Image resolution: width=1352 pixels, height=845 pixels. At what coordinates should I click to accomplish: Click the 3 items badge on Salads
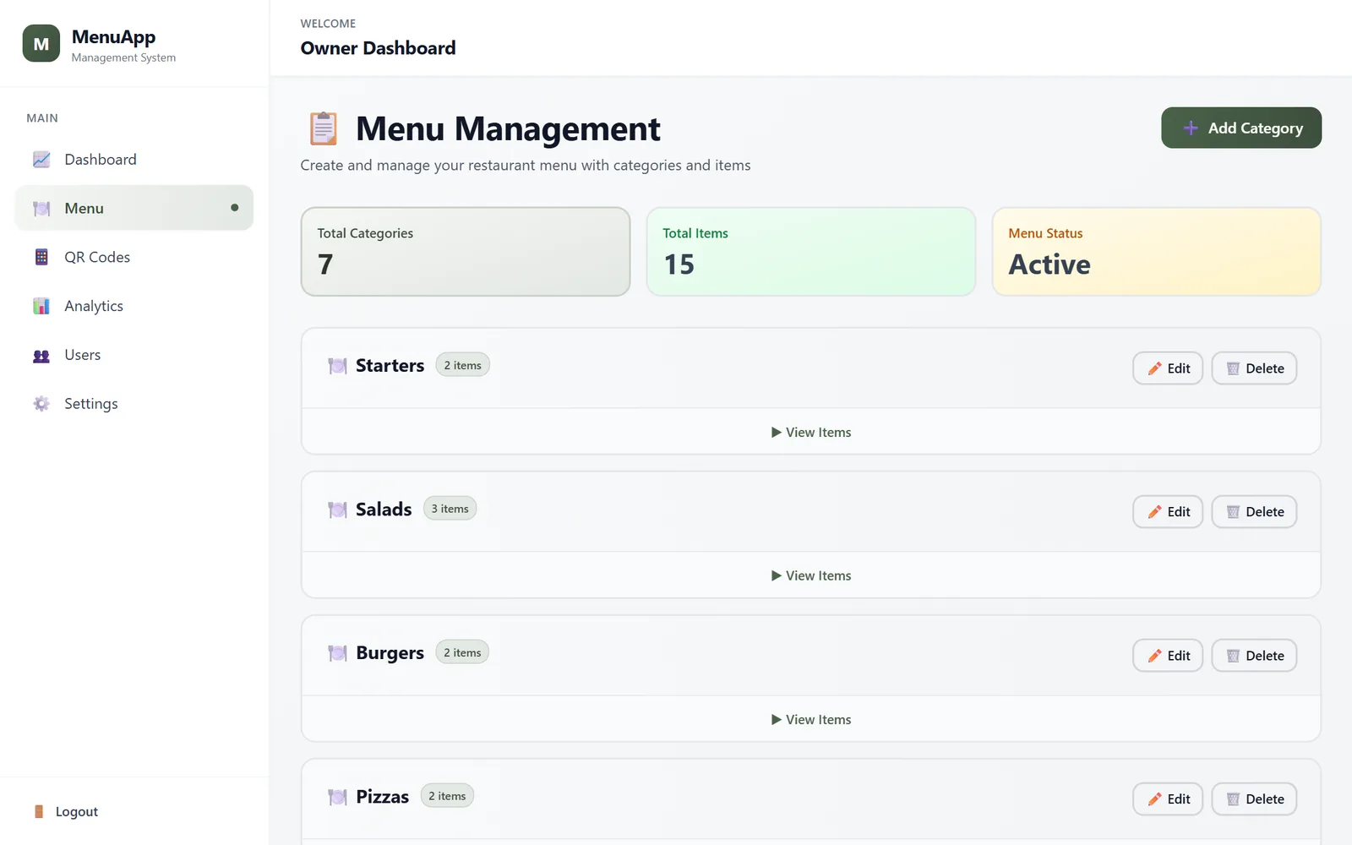[x=450, y=509]
